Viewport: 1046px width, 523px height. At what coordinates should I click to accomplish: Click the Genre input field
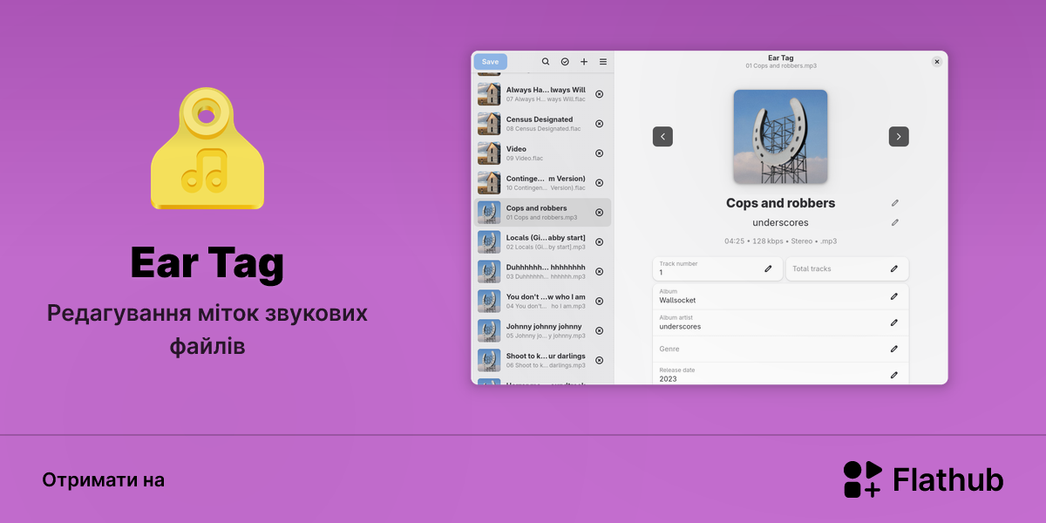click(781, 349)
